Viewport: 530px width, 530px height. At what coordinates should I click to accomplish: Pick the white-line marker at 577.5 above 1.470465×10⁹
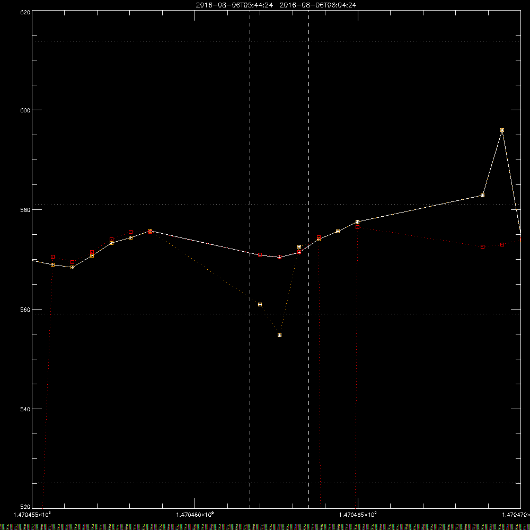coord(357,222)
